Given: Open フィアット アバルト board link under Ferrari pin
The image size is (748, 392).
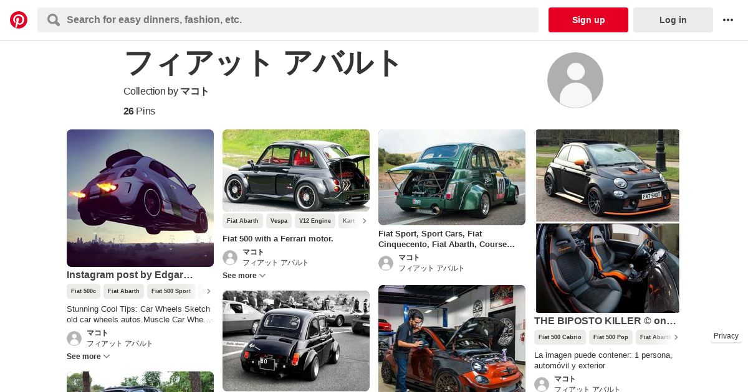Looking at the screenshot, I should (x=276, y=263).
